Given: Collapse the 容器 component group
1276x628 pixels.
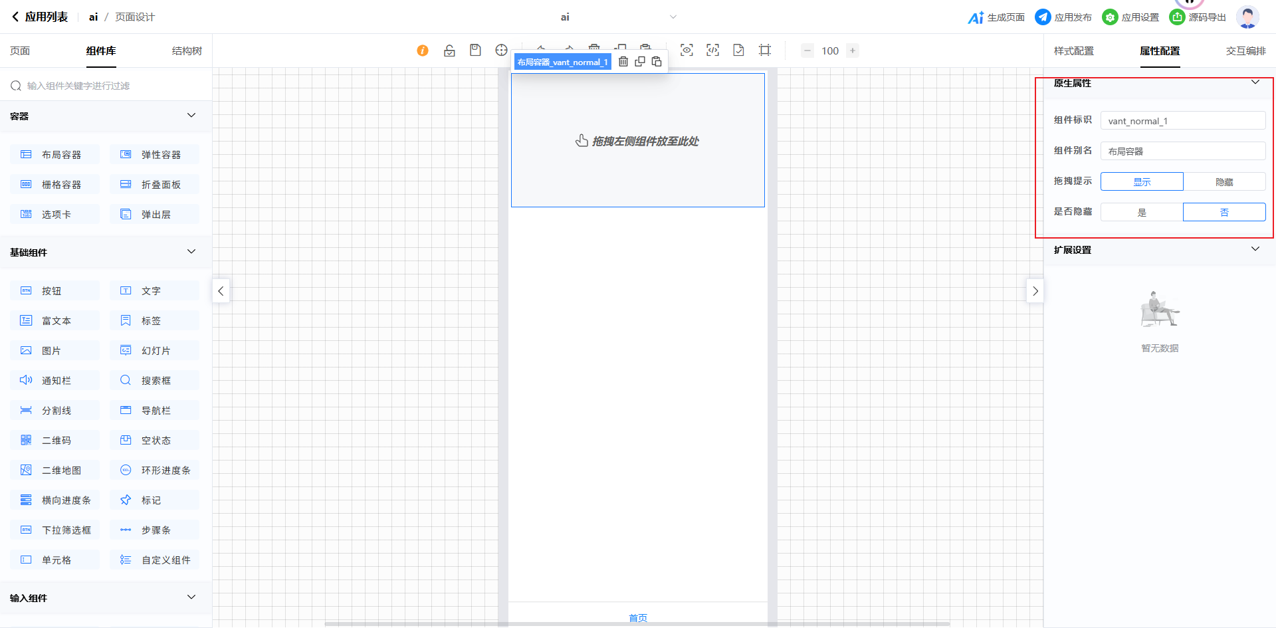Looking at the screenshot, I should 191,116.
